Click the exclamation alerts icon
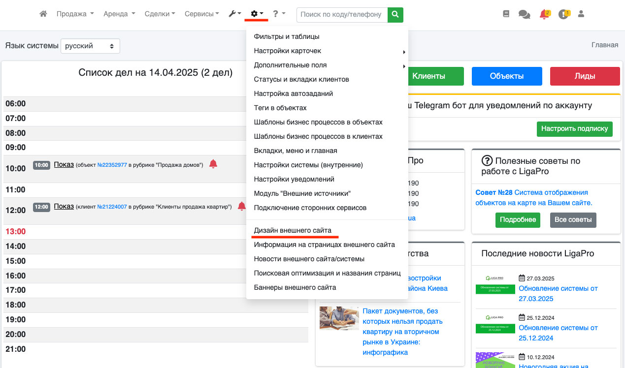Image resolution: width=625 pixels, height=368 pixels. 563,14
